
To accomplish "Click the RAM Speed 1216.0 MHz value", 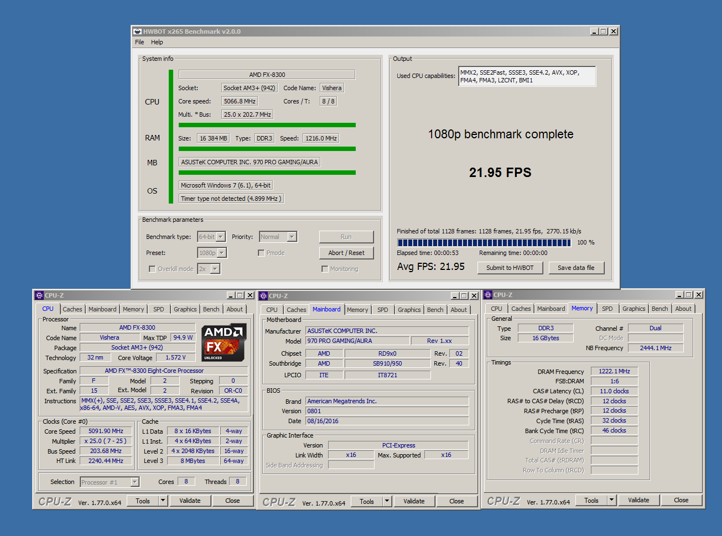I will click(x=321, y=138).
